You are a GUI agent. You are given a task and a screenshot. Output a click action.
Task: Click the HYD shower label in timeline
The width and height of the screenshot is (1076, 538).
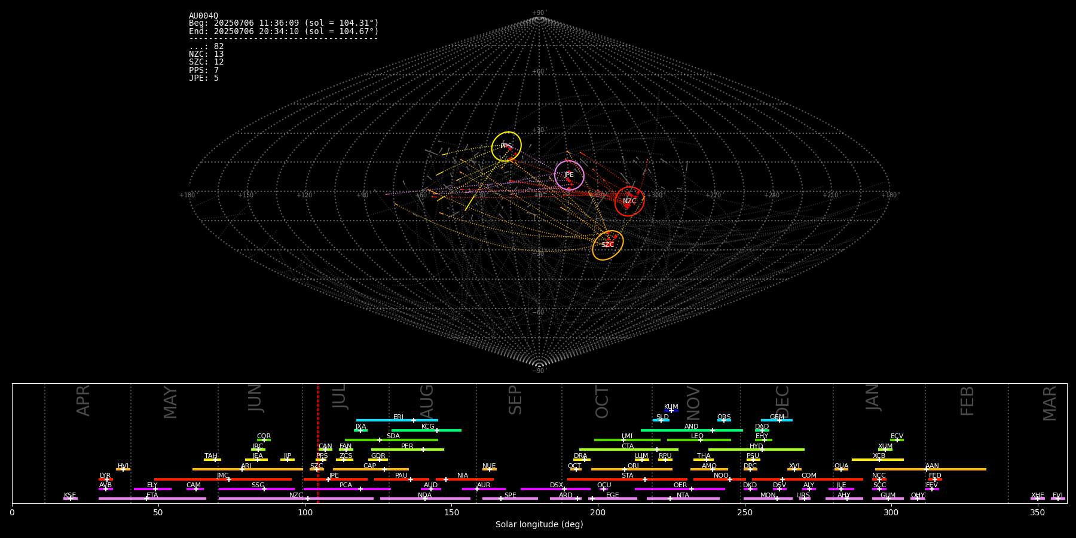[x=757, y=447]
